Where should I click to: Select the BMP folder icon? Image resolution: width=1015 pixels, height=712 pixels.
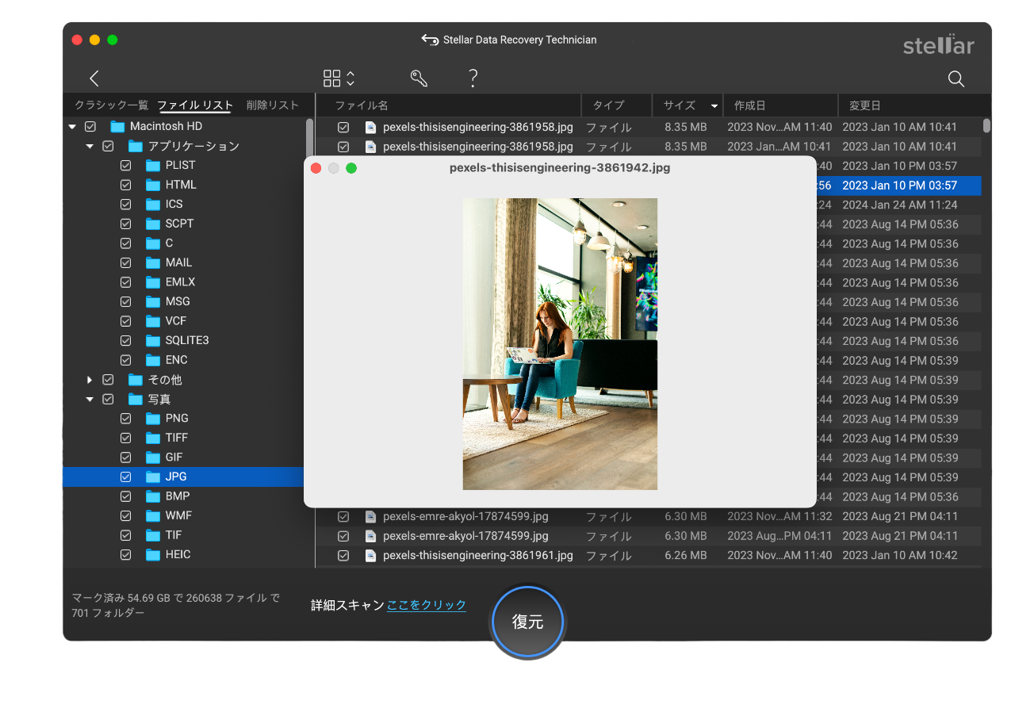(x=153, y=496)
